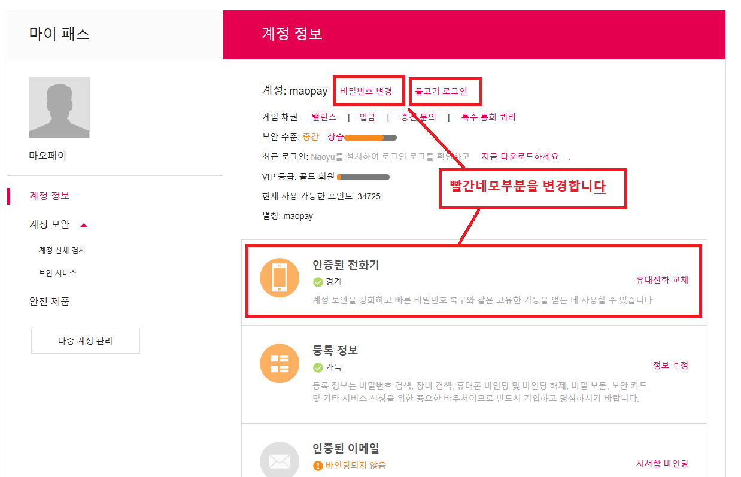This screenshot has height=477, width=741.
Task: Open the 계정 정보 sidebar item
Action: 50,196
